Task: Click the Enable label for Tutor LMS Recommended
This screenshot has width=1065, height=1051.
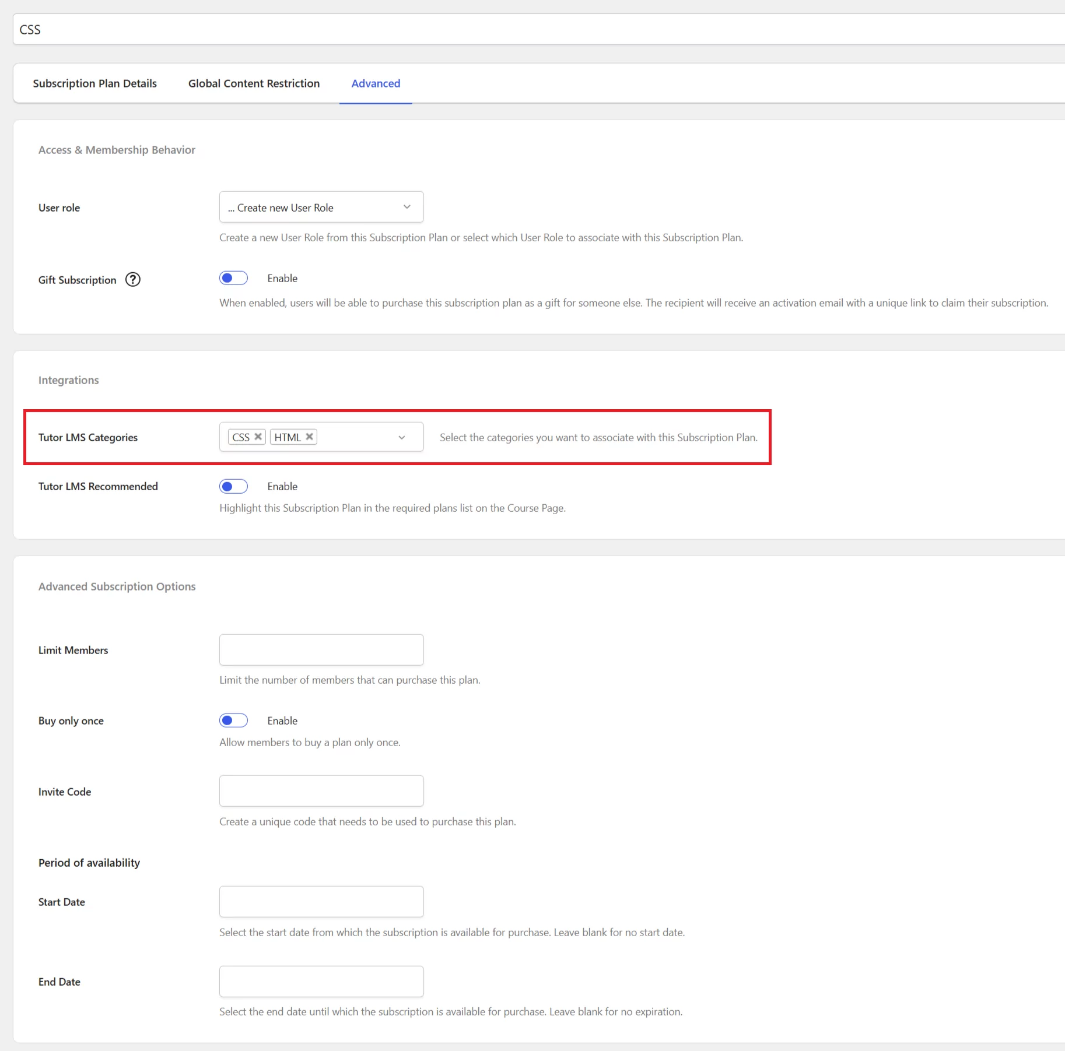Action: pos(282,486)
